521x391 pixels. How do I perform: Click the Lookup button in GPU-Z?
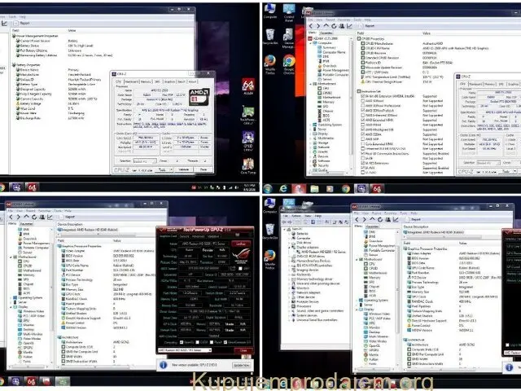(x=239, y=243)
